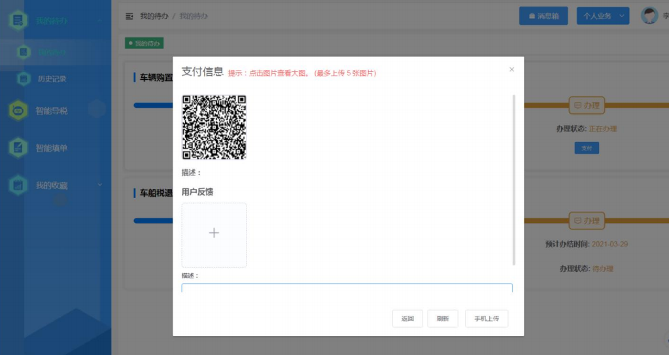Viewport: 669px width, 355px height.
Task: Click the 手机上传 button
Action: (487, 318)
